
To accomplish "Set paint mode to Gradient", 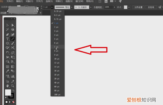I will click(x=10, y=102).
